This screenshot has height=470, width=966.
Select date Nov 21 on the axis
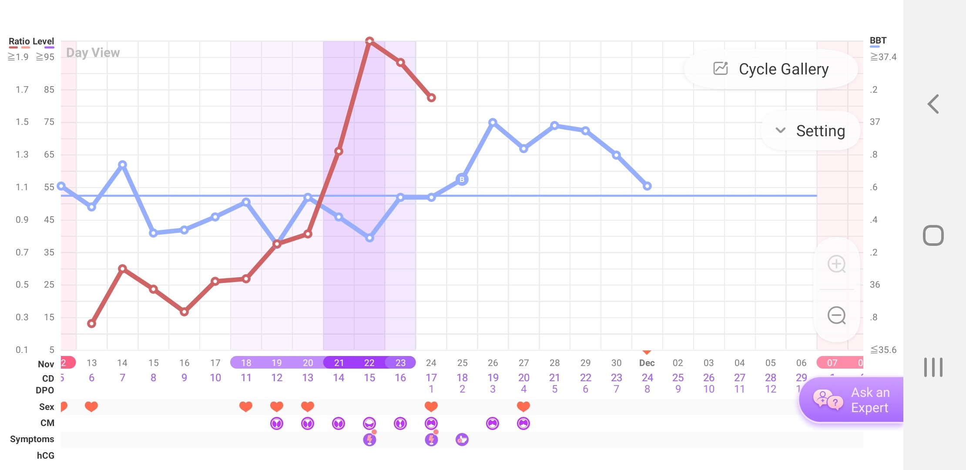tap(339, 363)
